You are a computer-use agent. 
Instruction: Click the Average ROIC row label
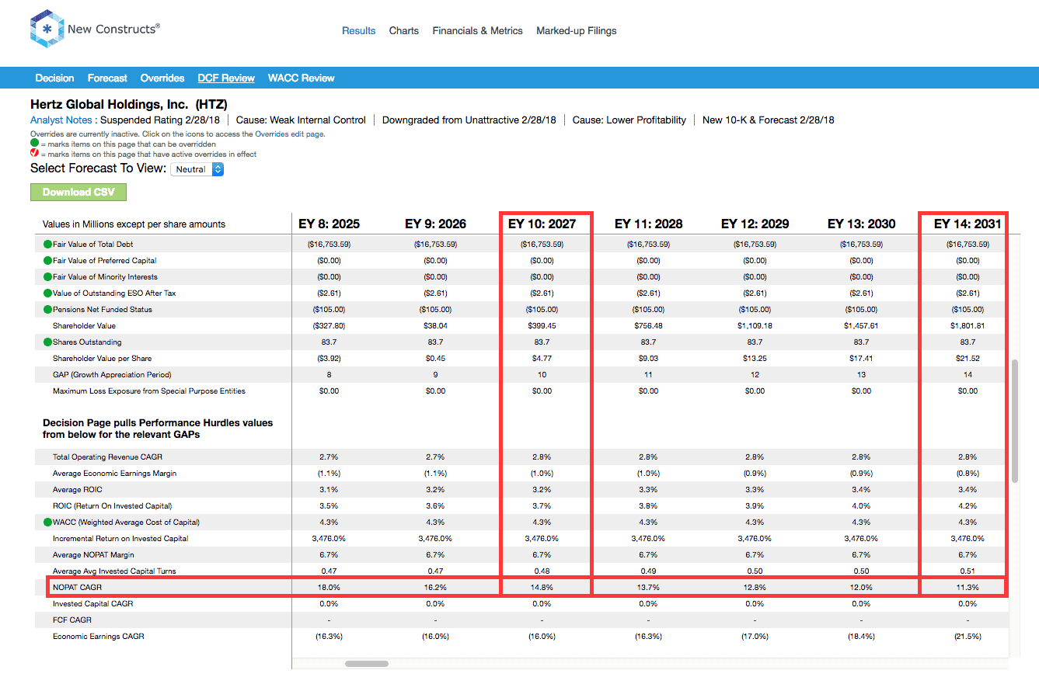77,490
